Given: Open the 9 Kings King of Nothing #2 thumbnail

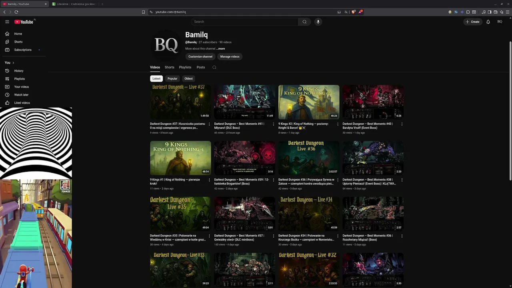Looking at the screenshot, I should 309,102.
